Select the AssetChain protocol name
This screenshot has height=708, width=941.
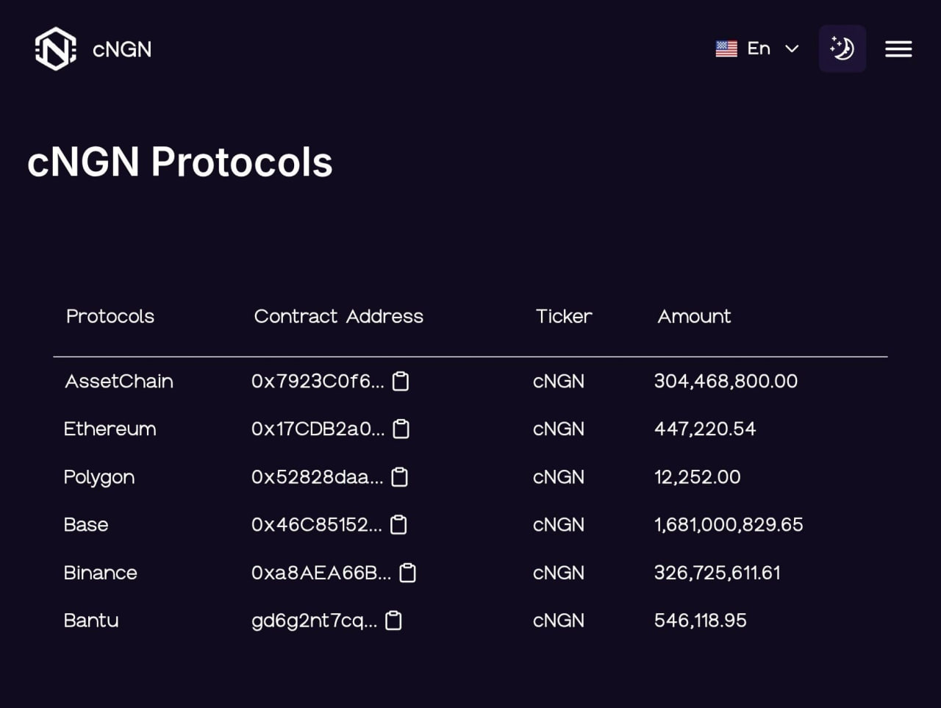(x=119, y=382)
